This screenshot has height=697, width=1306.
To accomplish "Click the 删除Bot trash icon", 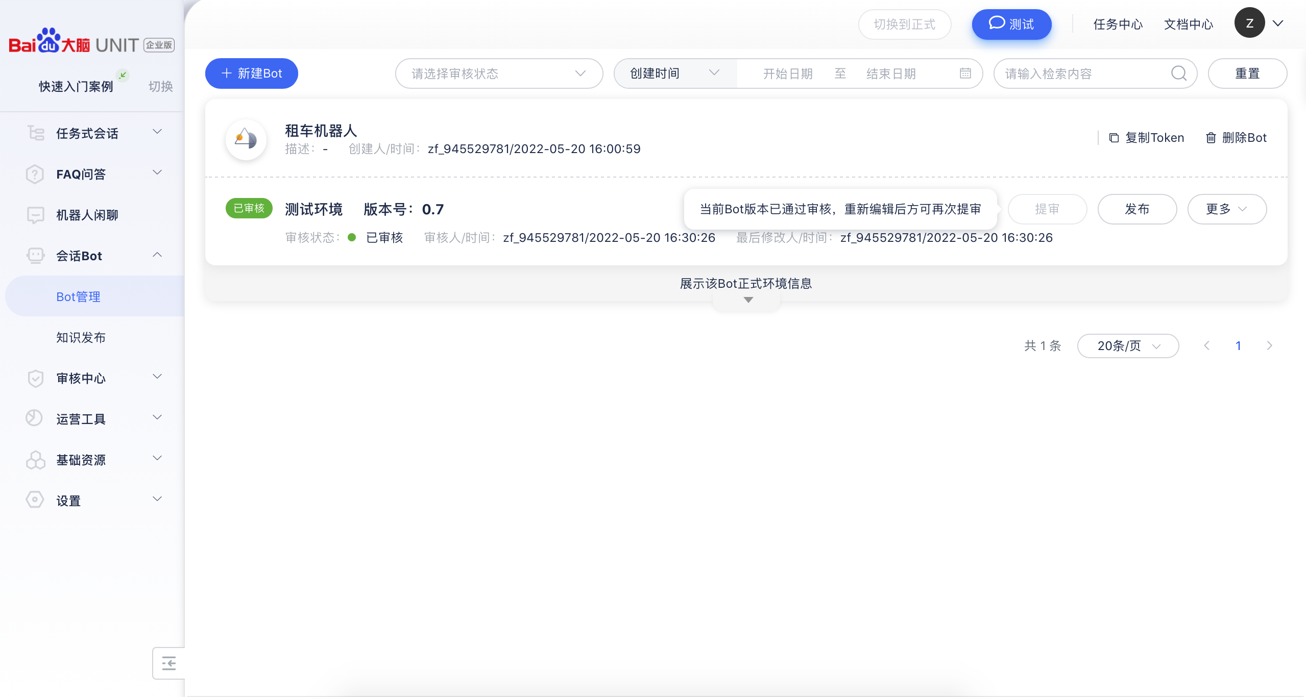I will pyautogui.click(x=1211, y=138).
